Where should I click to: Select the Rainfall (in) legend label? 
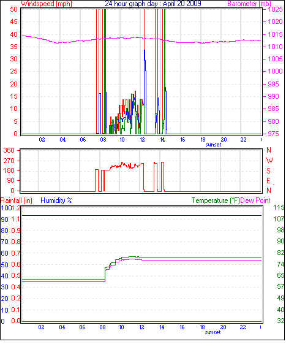pyautogui.click(x=17, y=200)
